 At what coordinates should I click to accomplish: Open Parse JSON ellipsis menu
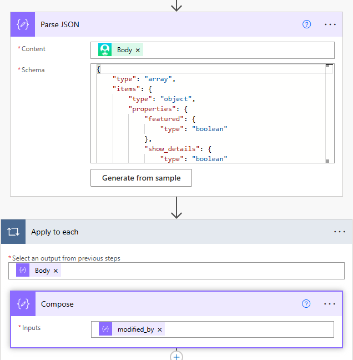tap(330, 24)
